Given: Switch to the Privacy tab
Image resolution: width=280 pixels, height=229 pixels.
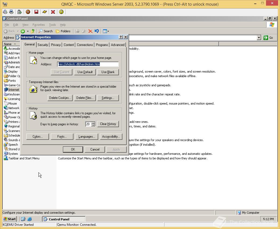Looking at the screenshot, I should tap(56, 45).
